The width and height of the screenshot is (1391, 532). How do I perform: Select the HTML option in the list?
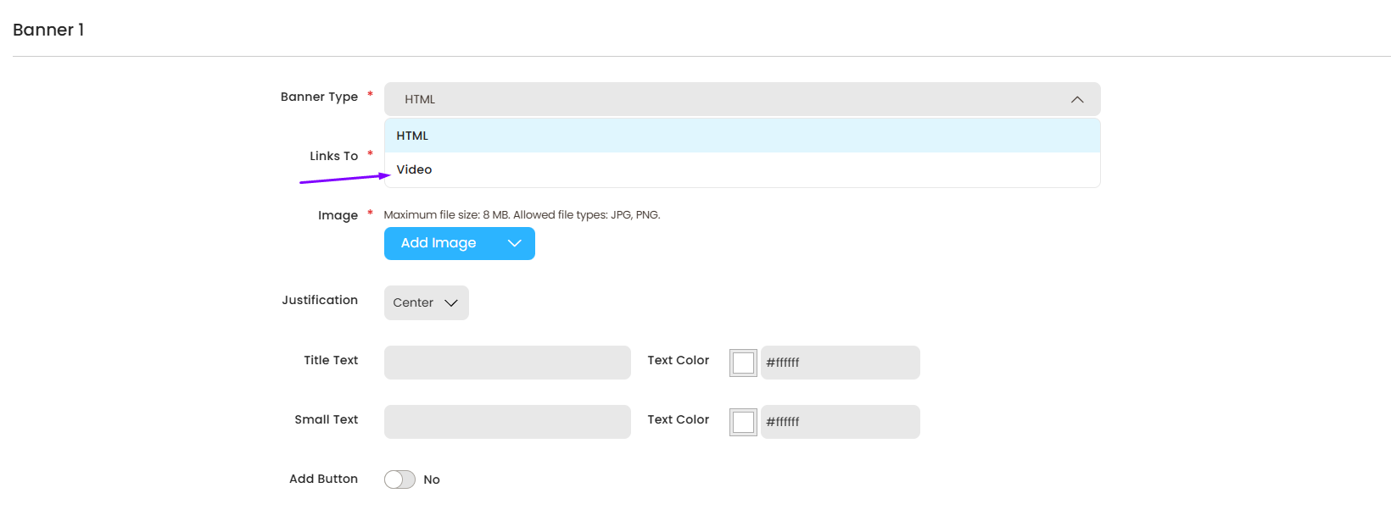[413, 136]
